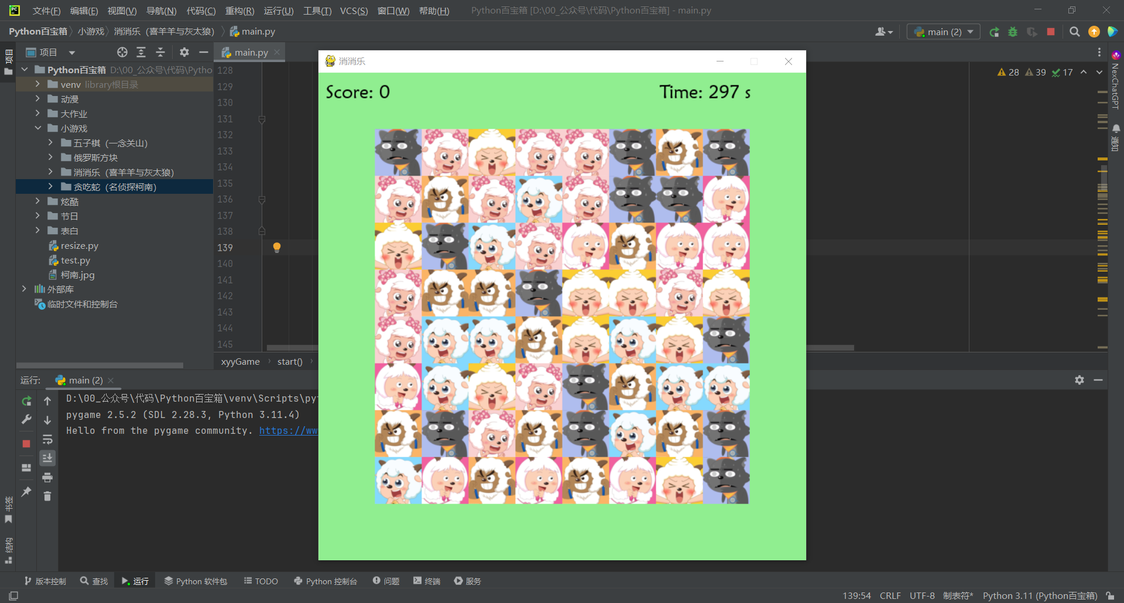The width and height of the screenshot is (1124, 603).
Task: Open Run panel settings gear
Action: 1080,380
